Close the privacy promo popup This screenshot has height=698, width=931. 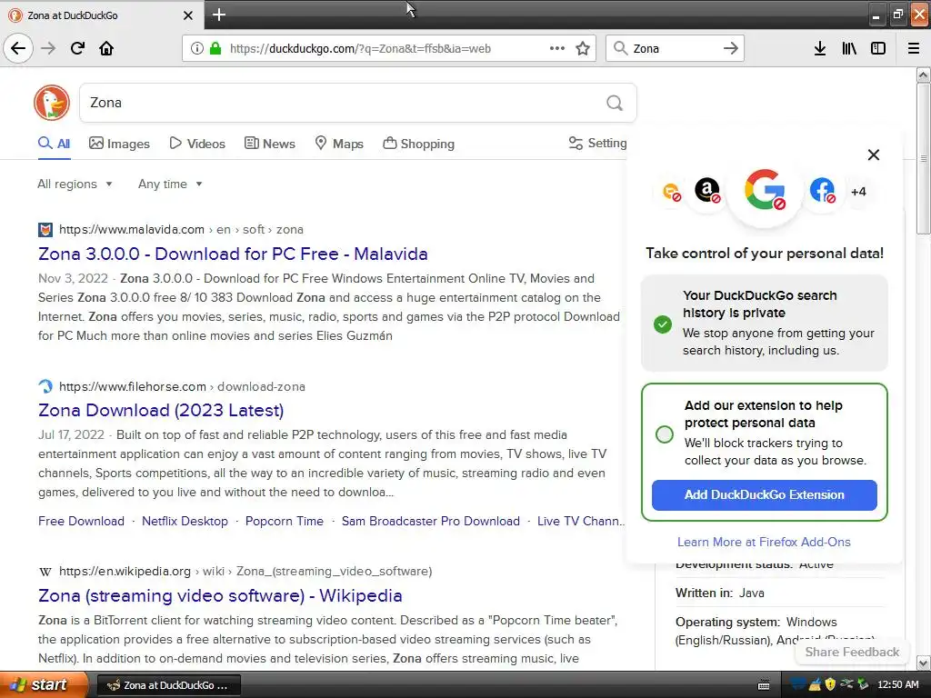click(874, 155)
